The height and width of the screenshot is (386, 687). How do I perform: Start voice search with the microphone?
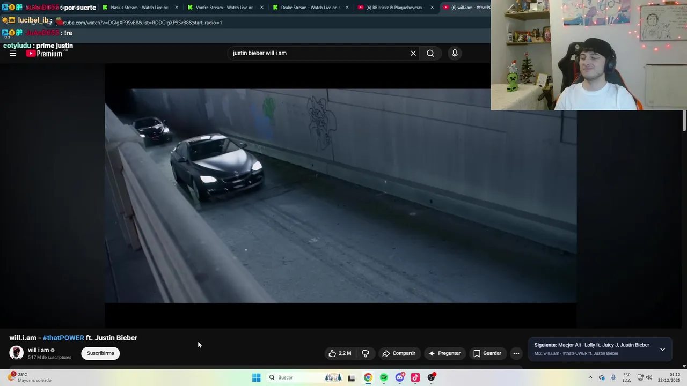pyautogui.click(x=455, y=53)
